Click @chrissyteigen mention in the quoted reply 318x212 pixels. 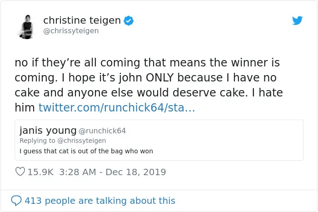[x=82, y=141]
